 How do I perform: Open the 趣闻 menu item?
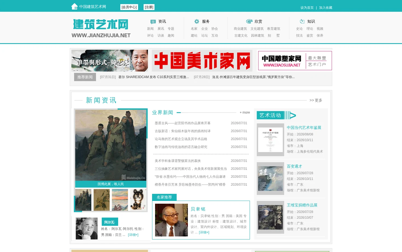click(x=171, y=35)
